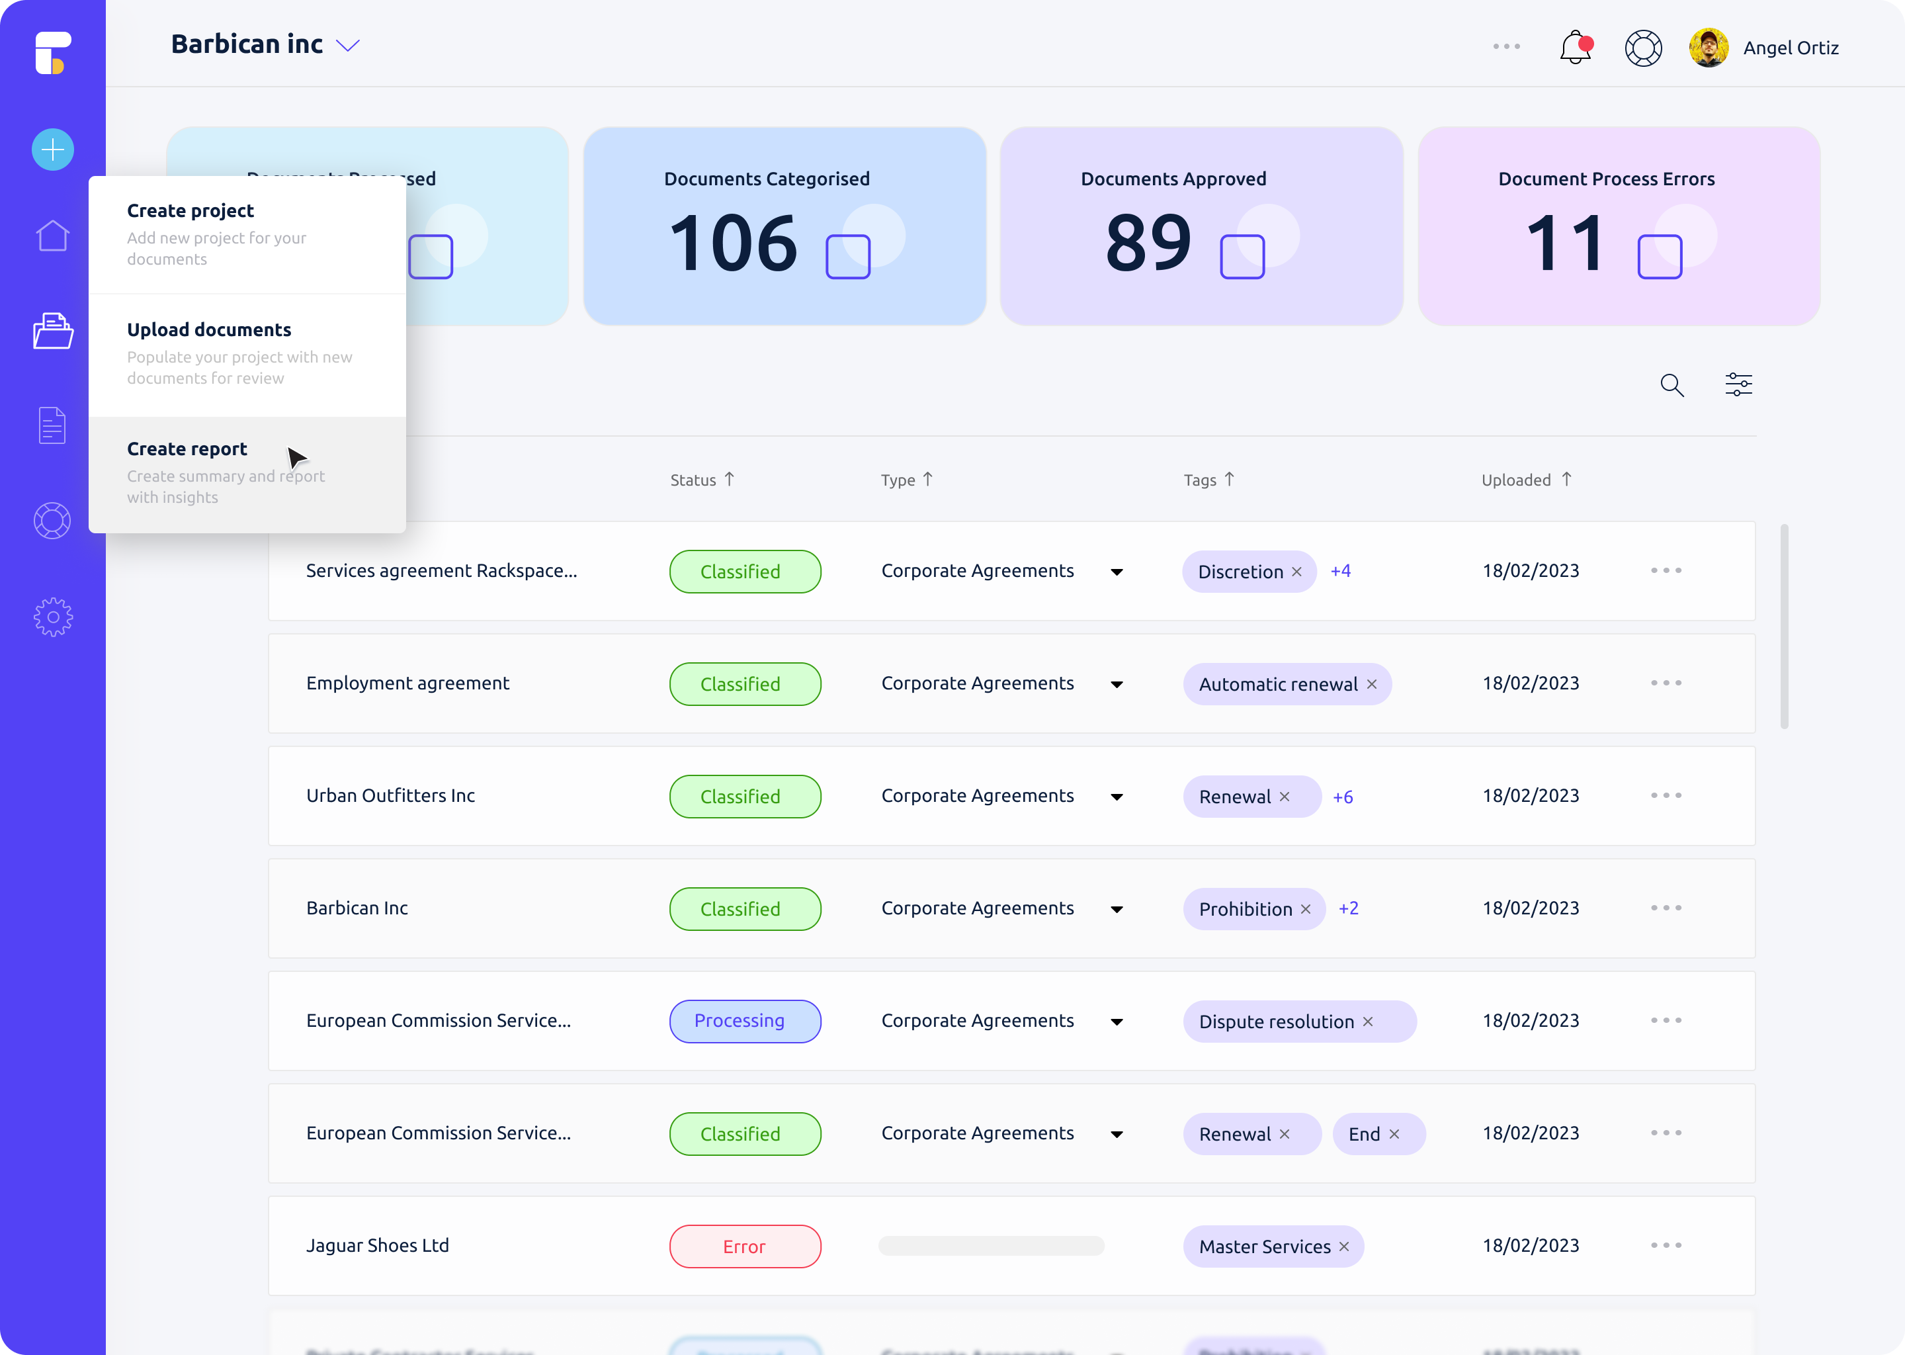Open the documents page sidebar icon
Screen dimensions: 1905x1355
[x=52, y=425]
